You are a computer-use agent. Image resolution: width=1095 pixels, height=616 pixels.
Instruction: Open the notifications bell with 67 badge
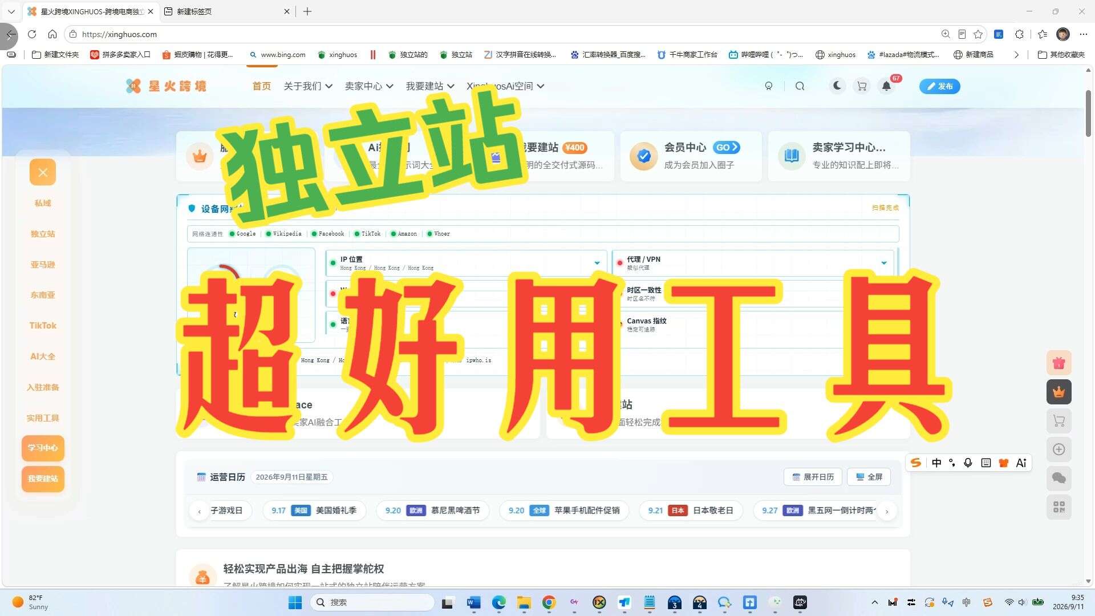point(886,86)
